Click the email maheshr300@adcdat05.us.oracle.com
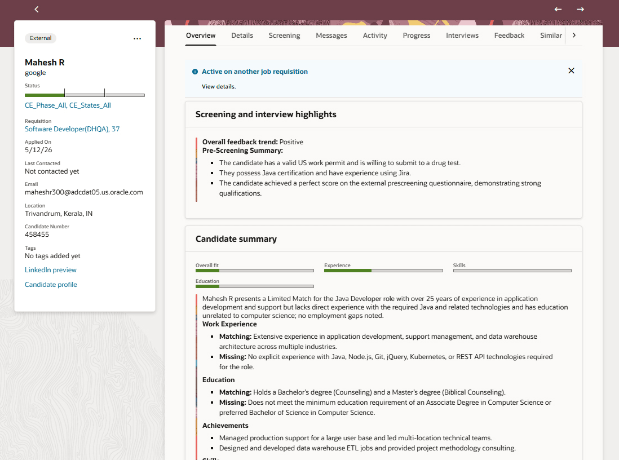Screen dimensions: 619x460 83,192
